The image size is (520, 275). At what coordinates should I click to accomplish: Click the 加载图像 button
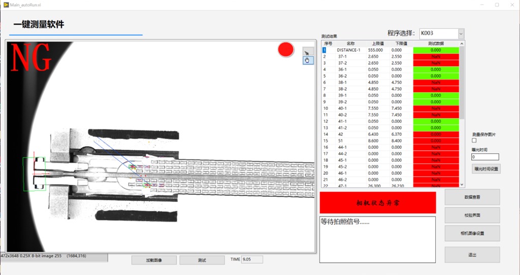point(154,260)
